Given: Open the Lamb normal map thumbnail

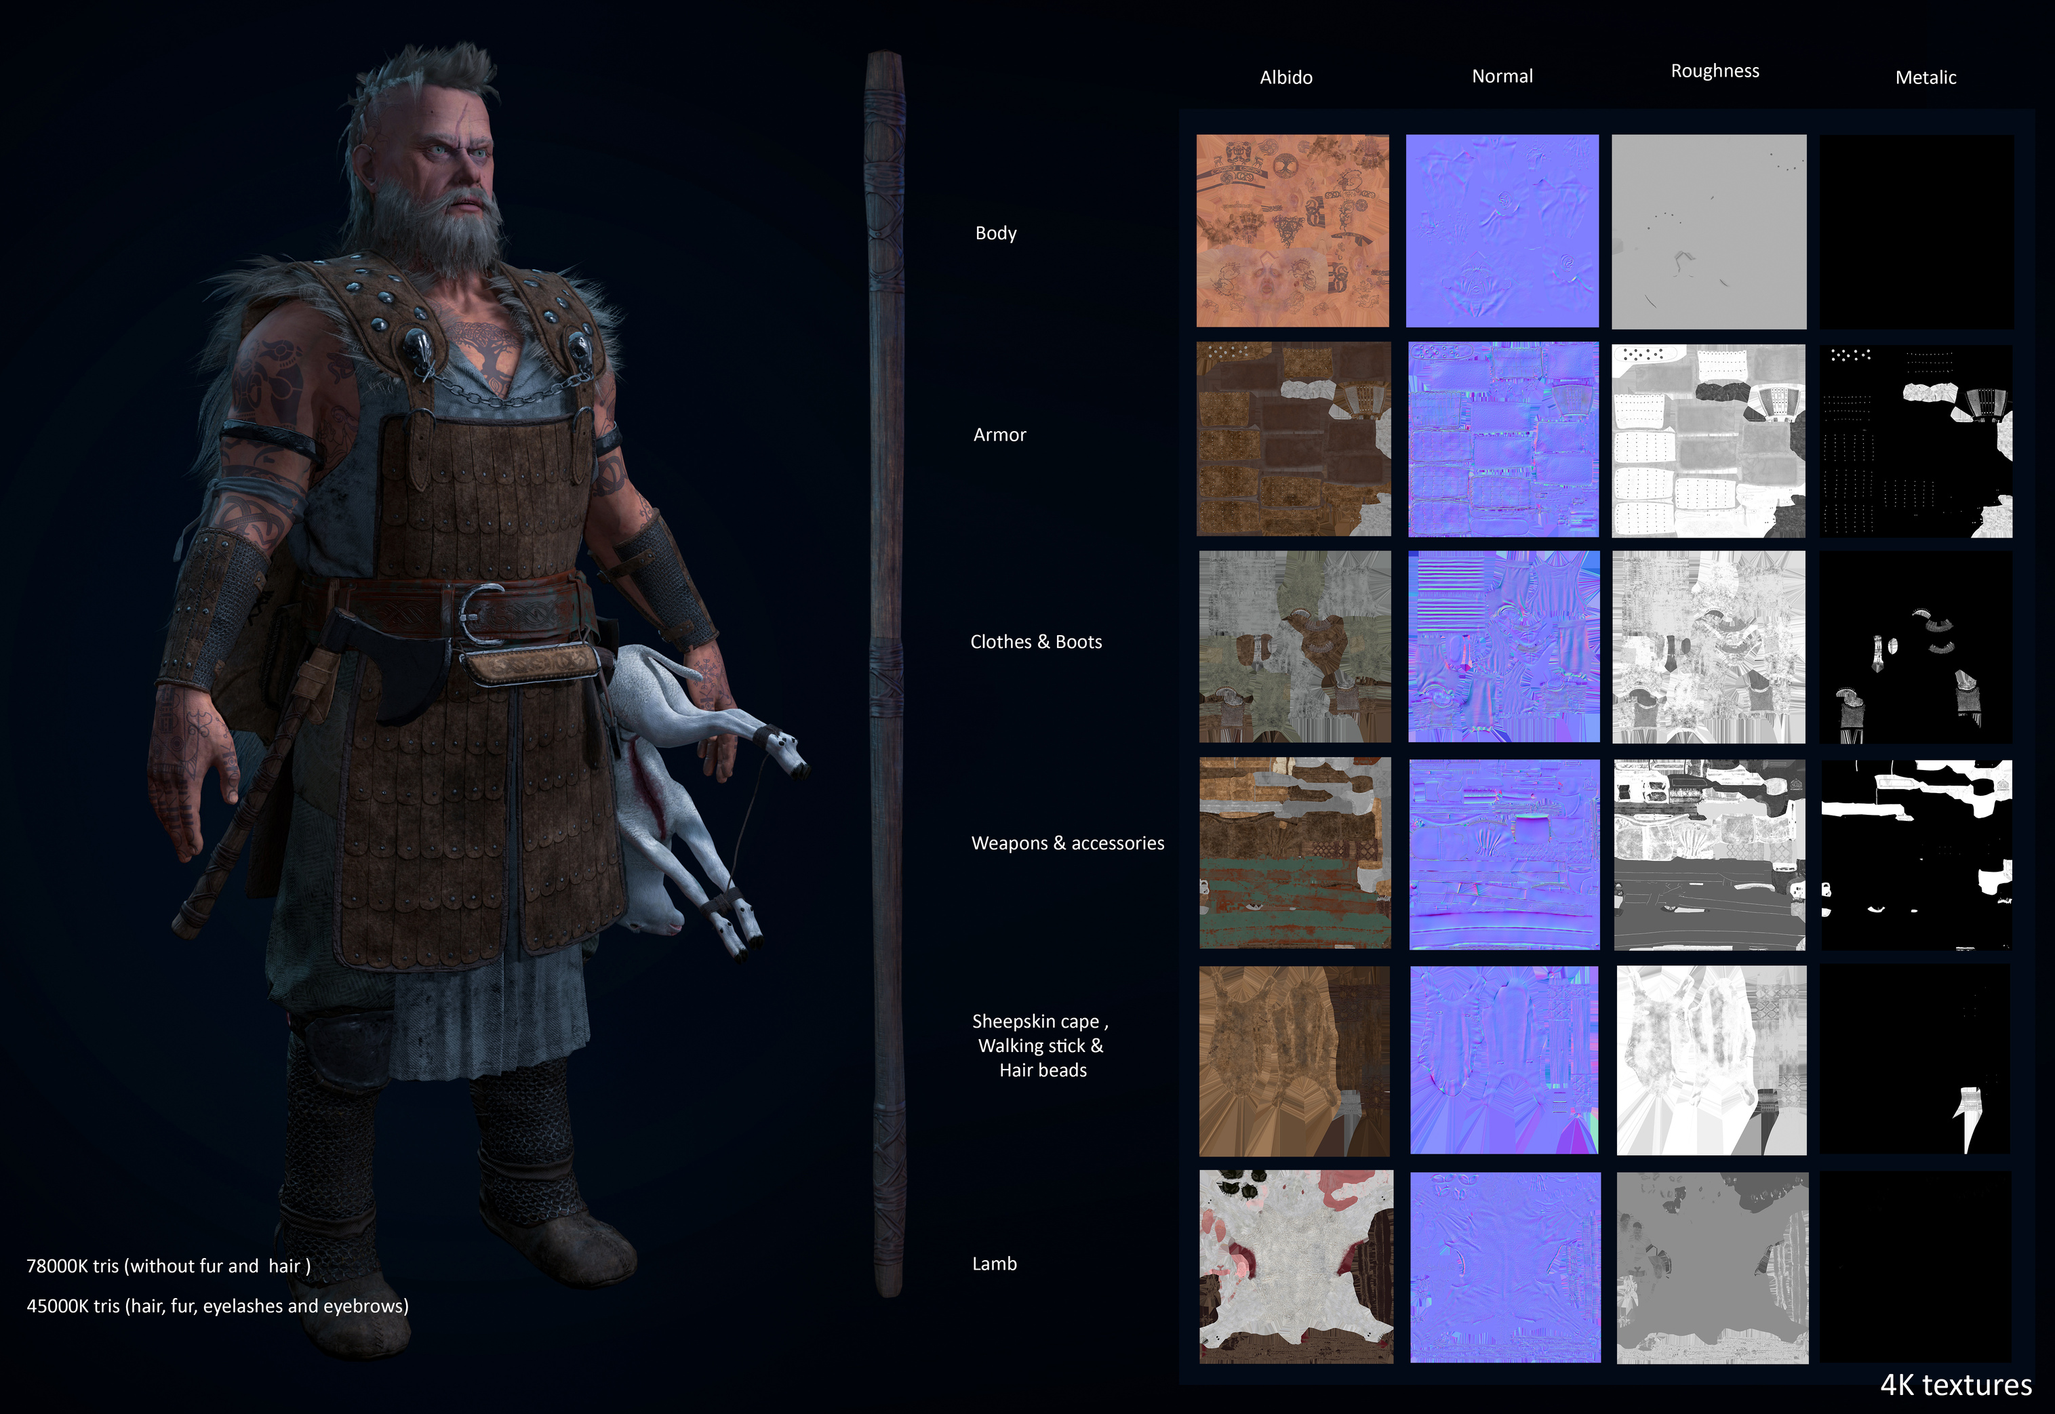Looking at the screenshot, I should pos(1506,1268).
